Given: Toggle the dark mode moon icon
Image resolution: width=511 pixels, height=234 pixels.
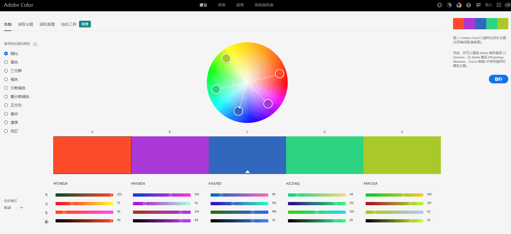Looking at the screenshot, I should click(x=449, y=5).
